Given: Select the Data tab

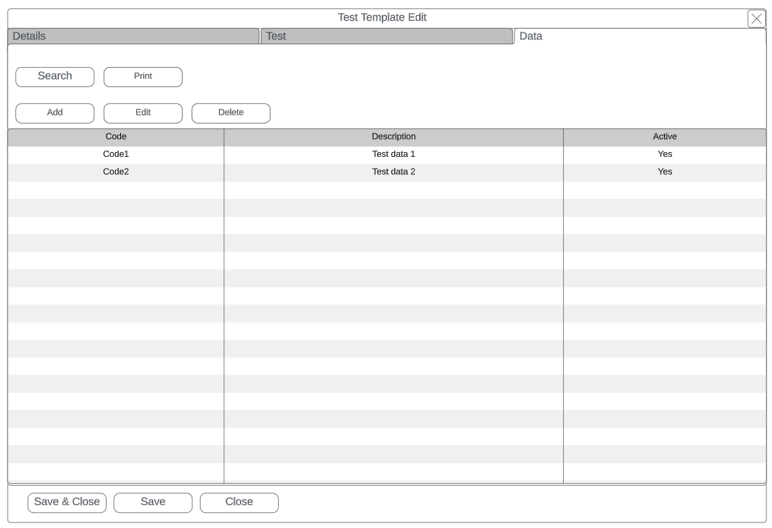Looking at the screenshot, I should (x=640, y=37).
